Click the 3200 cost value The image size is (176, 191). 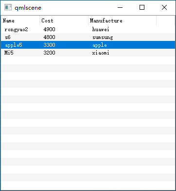pyautogui.click(x=49, y=53)
